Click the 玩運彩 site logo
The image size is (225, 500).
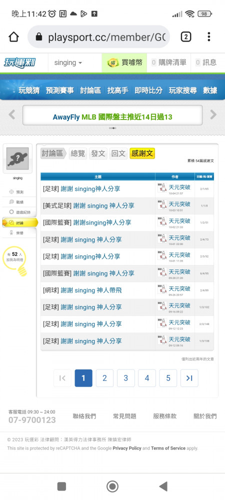pos(20,62)
